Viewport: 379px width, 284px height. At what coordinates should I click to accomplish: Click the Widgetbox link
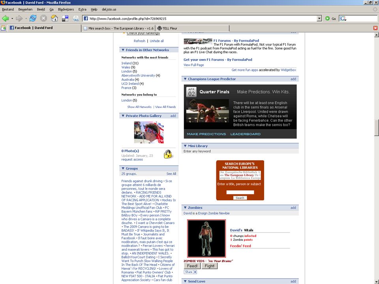(288, 70)
